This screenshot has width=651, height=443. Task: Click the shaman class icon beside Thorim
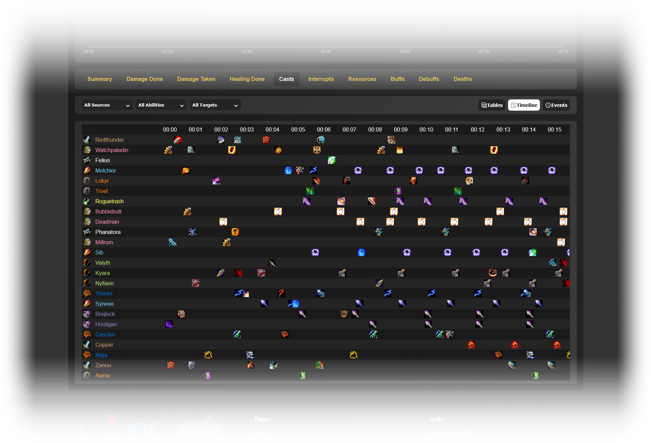(87, 293)
